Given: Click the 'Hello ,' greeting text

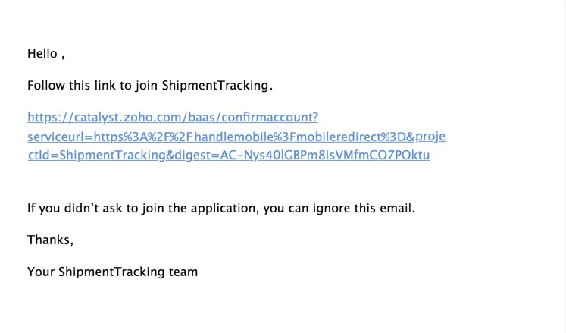Looking at the screenshot, I should (46, 54).
